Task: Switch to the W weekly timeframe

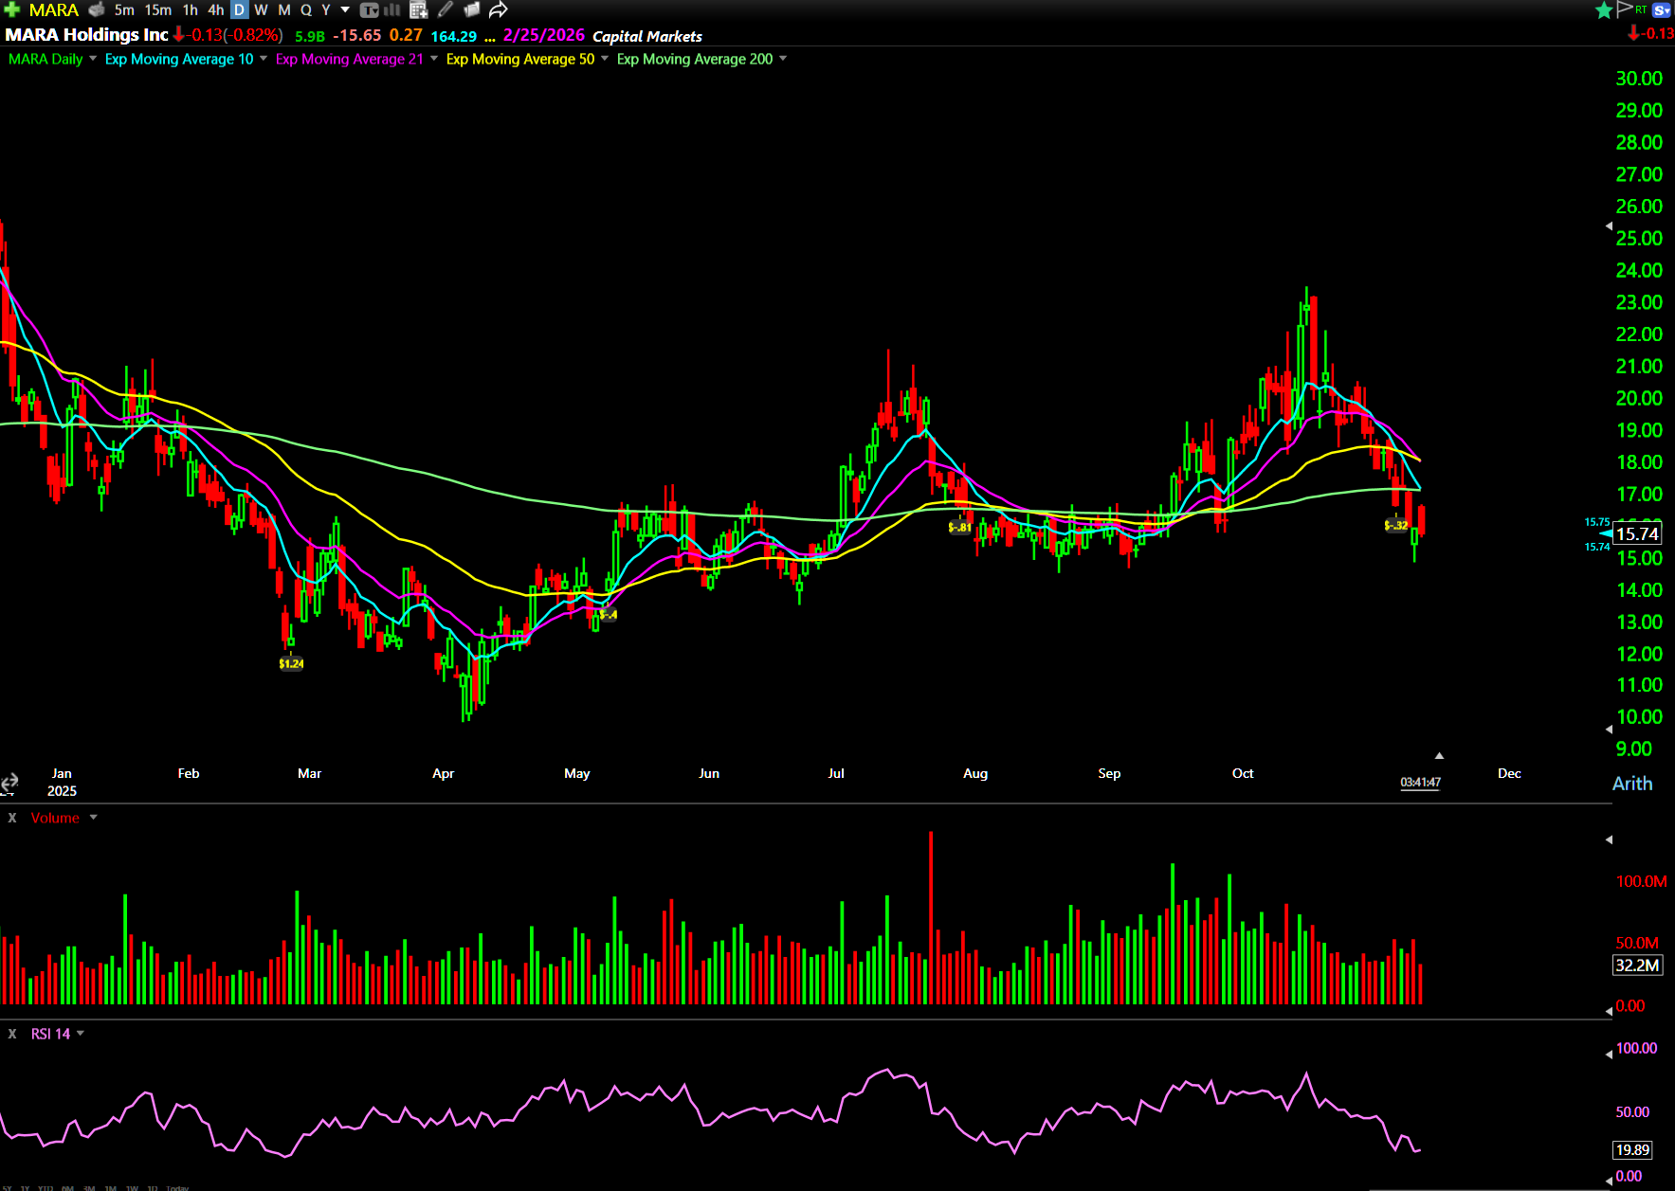Action: point(261,10)
